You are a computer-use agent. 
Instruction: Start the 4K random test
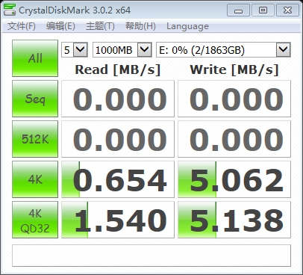pos(35,179)
